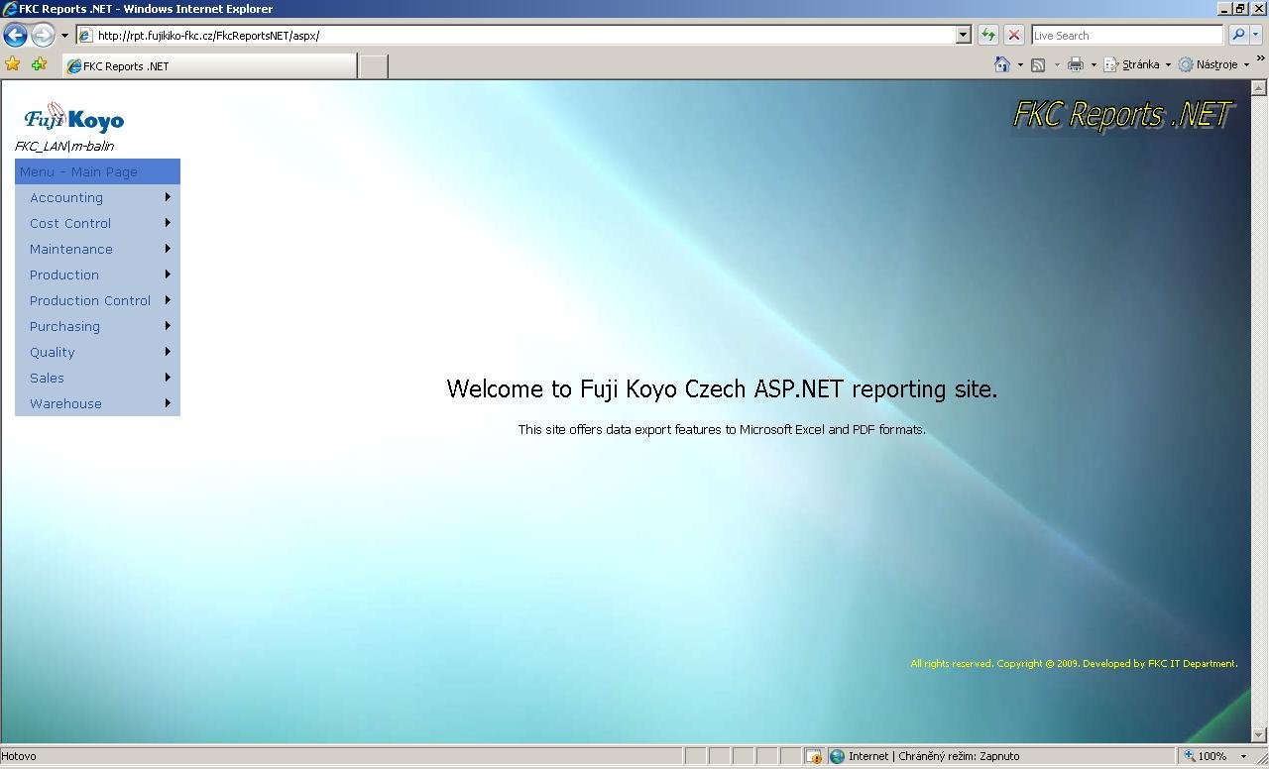1269x769 pixels.
Task: Go to Home page icon
Action: 1002,64
